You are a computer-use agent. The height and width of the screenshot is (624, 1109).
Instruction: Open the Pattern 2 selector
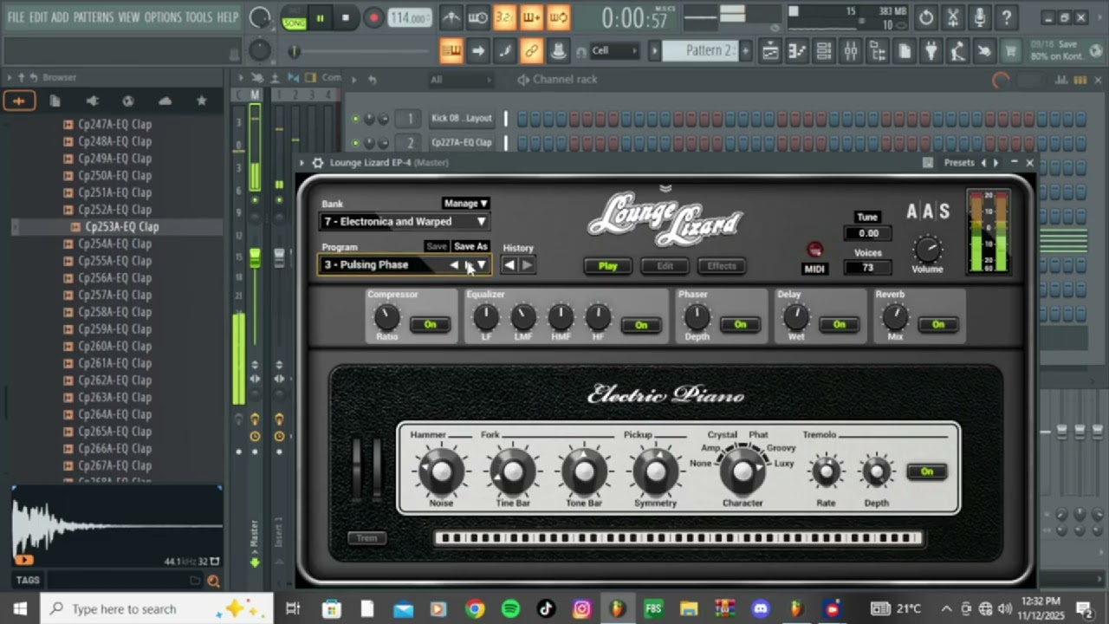pos(701,51)
